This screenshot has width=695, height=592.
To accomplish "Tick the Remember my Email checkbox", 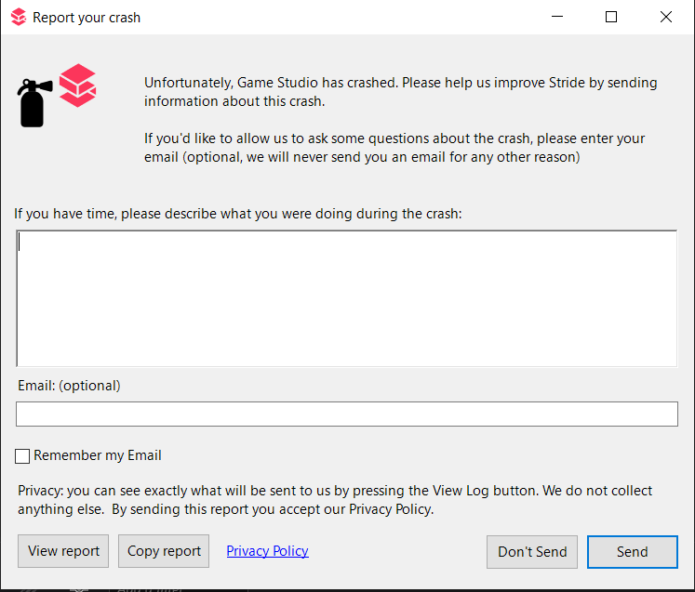I will tap(23, 456).
